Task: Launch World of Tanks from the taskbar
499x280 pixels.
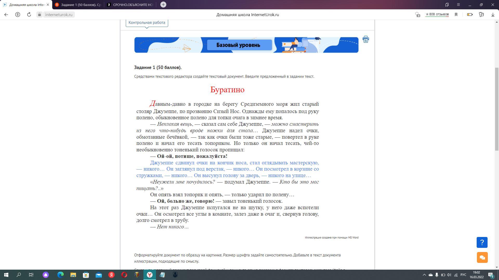Action: click(137, 275)
